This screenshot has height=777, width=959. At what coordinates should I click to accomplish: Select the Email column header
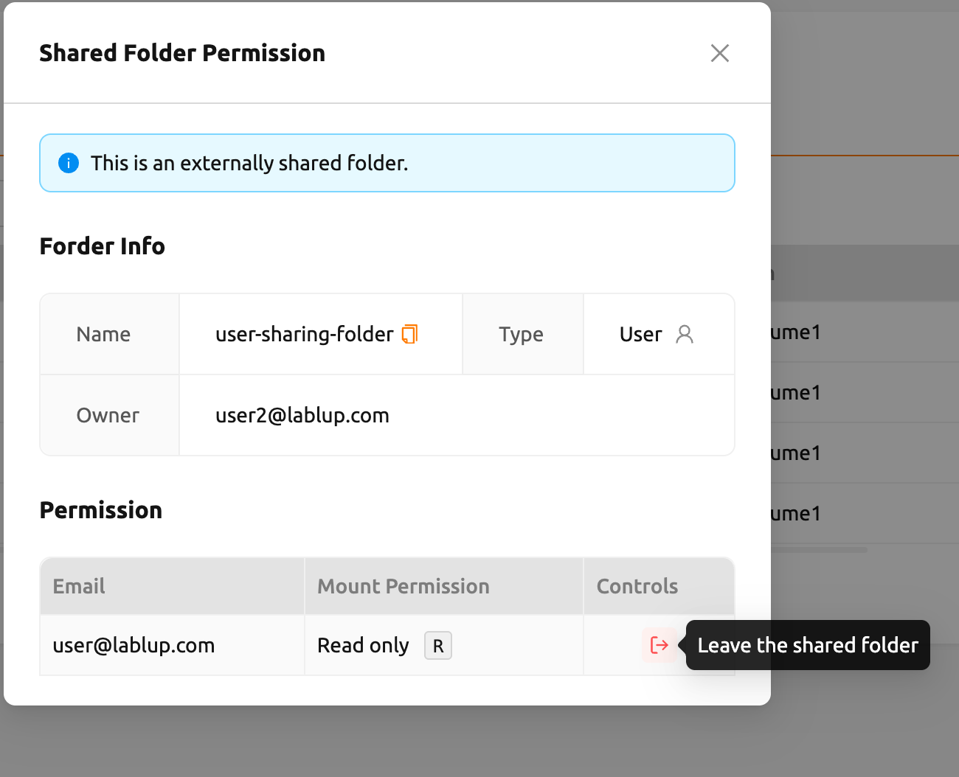point(173,586)
